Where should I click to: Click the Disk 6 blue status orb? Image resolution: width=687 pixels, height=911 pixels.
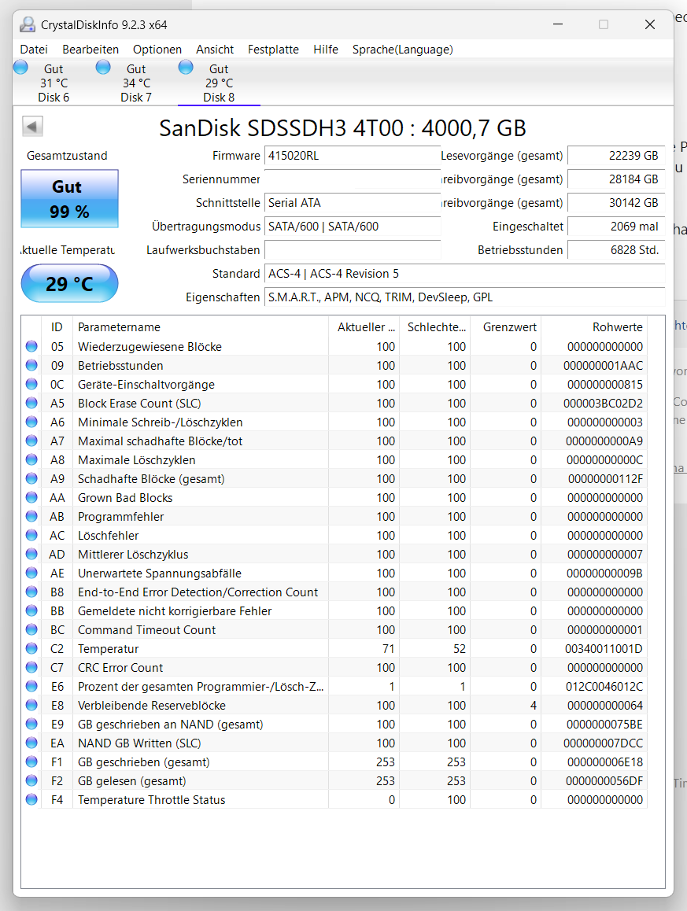(21, 68)
